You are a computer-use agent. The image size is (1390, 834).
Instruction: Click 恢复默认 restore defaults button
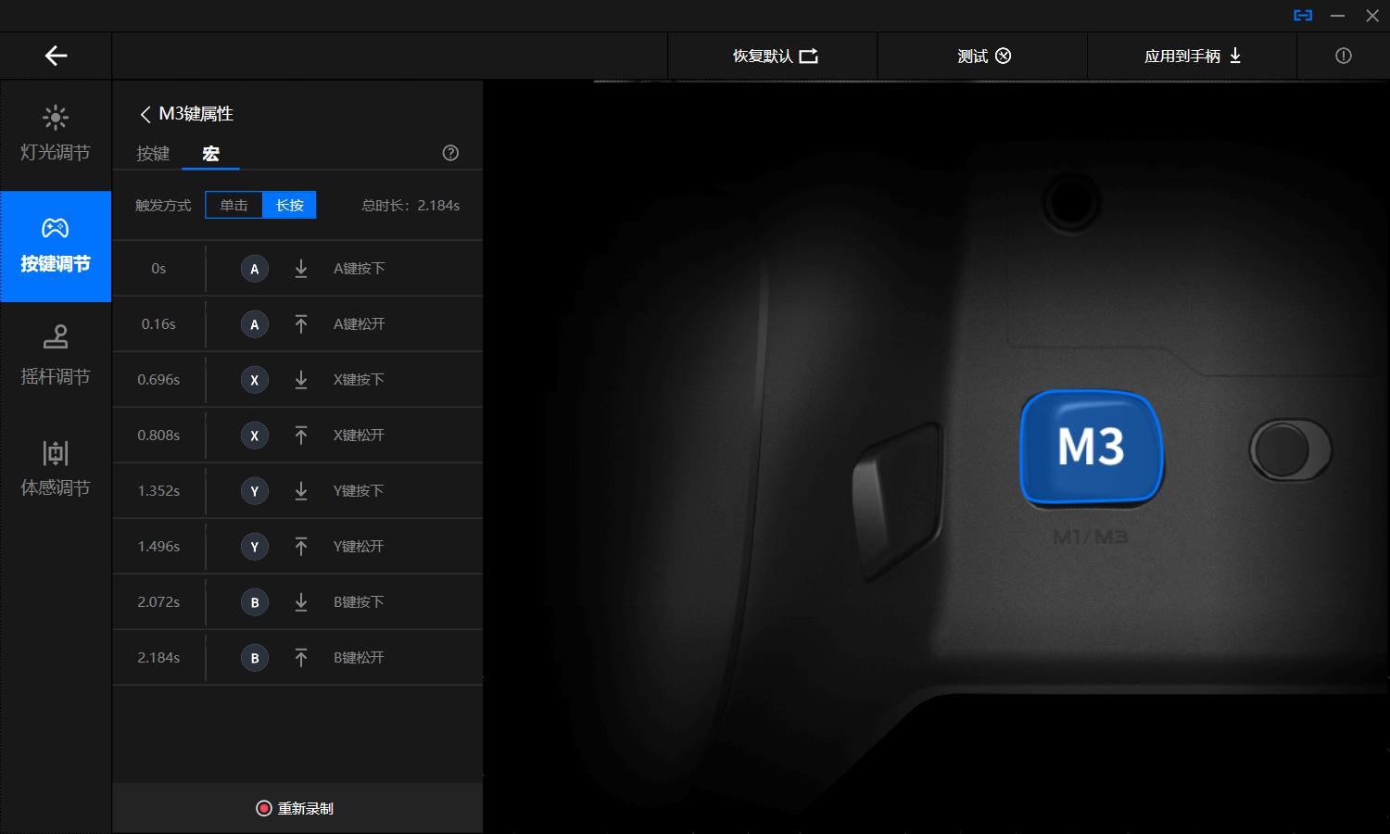[773, 57]
